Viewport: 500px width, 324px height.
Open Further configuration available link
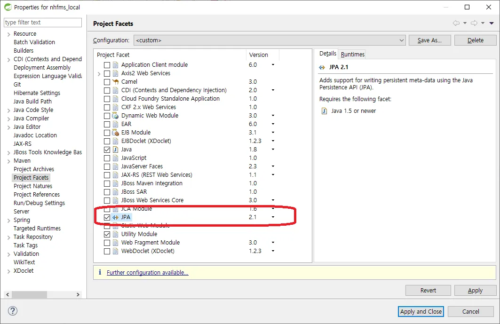point(147,272)
